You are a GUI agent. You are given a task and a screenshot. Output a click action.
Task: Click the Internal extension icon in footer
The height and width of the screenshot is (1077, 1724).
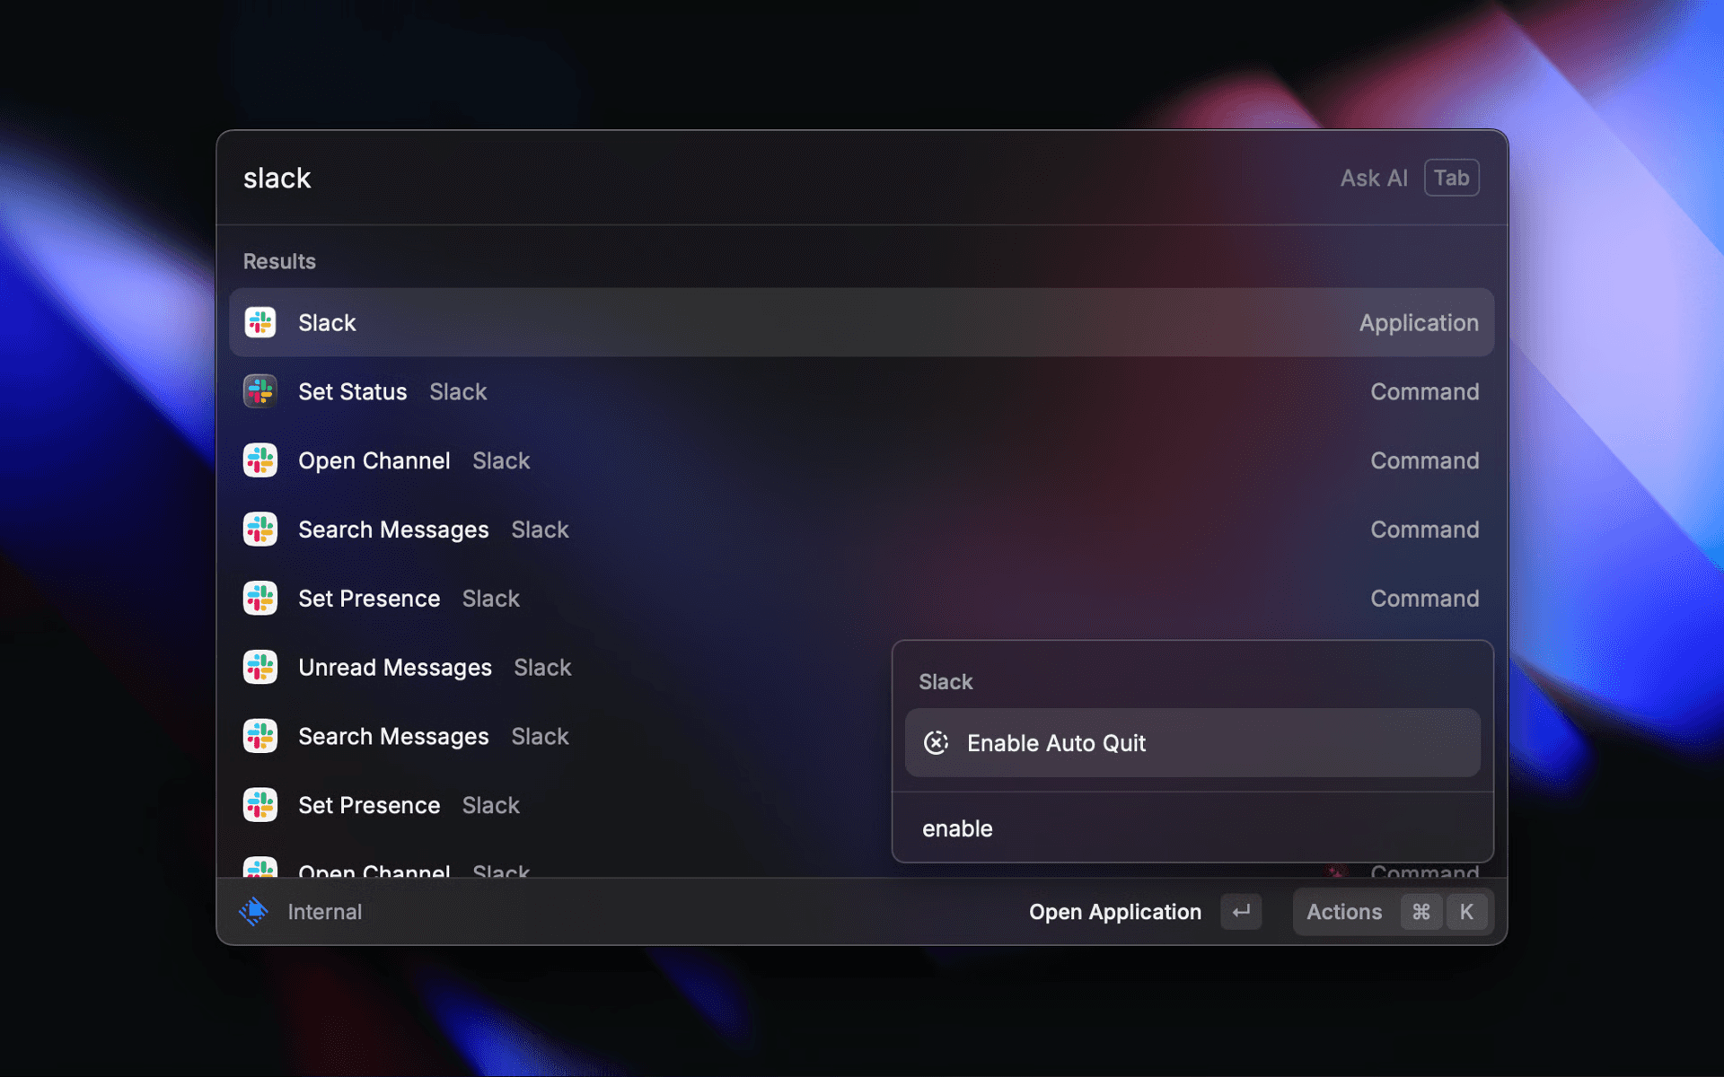coord(254,911)
